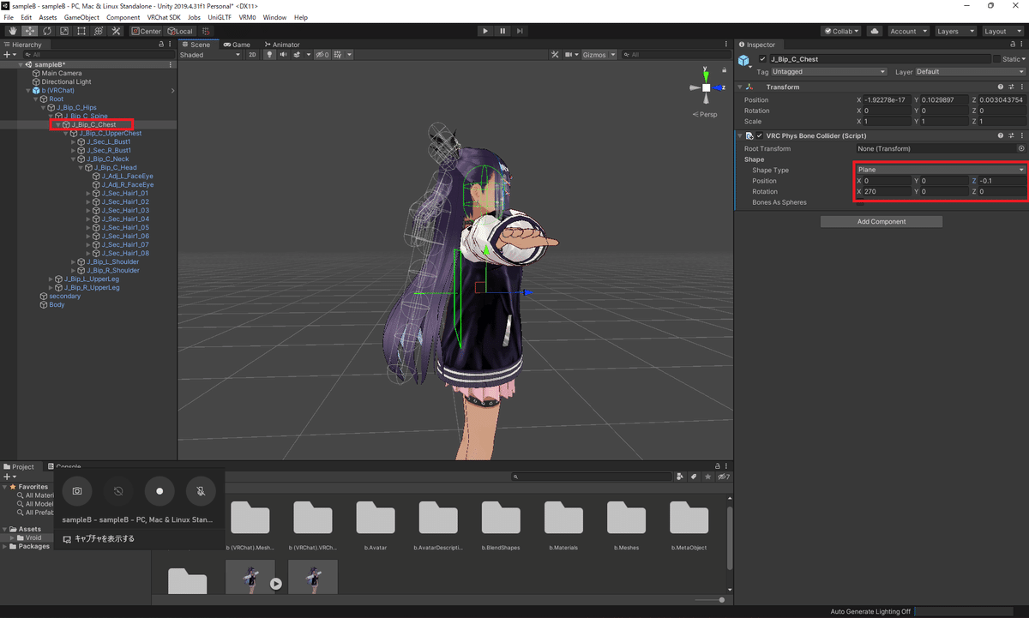Select the Move tool
The image size is (1029, 618).
(x=29, y=31)
